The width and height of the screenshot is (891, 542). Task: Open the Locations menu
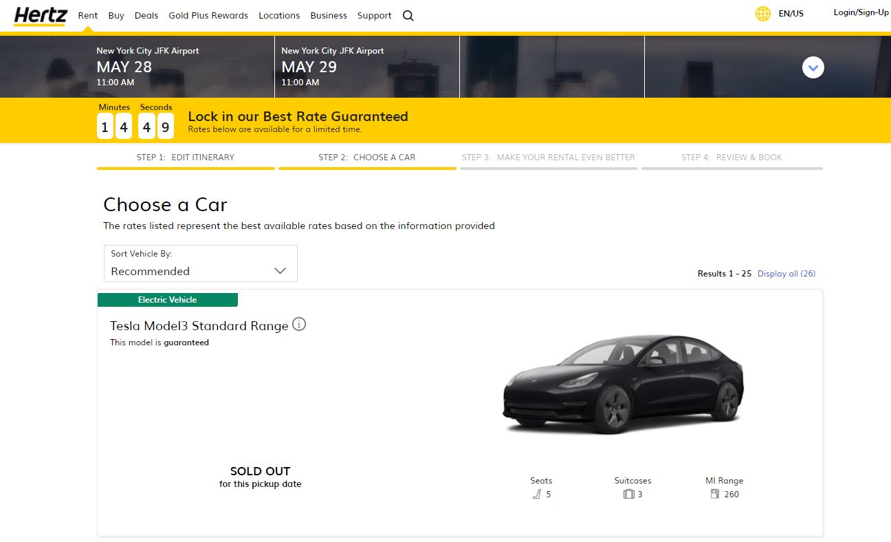279,15
